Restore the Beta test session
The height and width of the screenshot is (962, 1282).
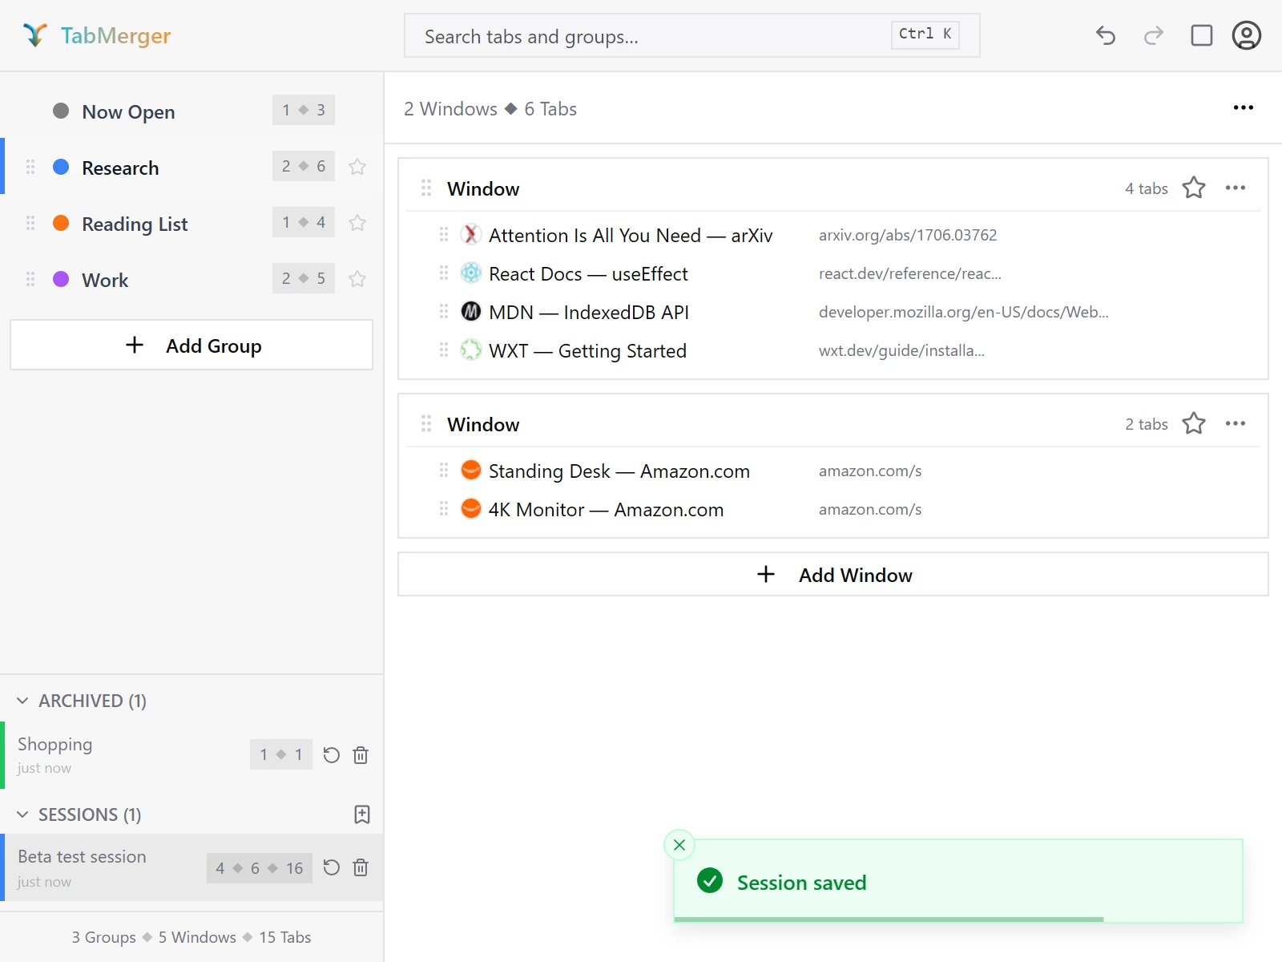point(332,867)
